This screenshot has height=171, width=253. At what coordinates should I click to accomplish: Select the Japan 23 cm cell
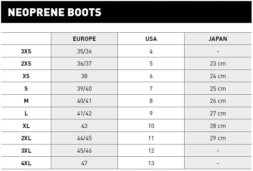pyautogui.click(x=218, y=64)
